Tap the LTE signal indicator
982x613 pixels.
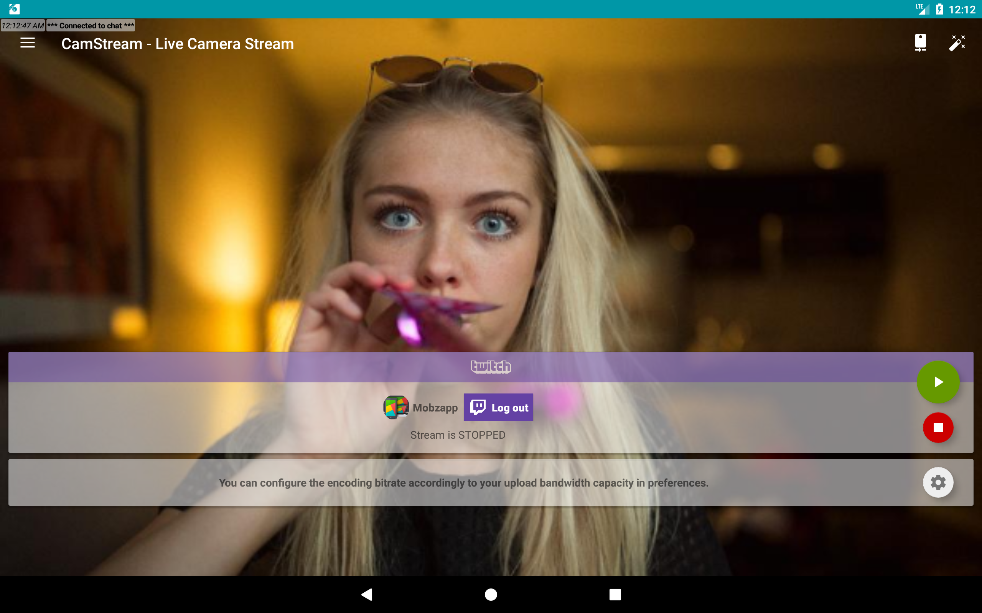click(921, 9)
